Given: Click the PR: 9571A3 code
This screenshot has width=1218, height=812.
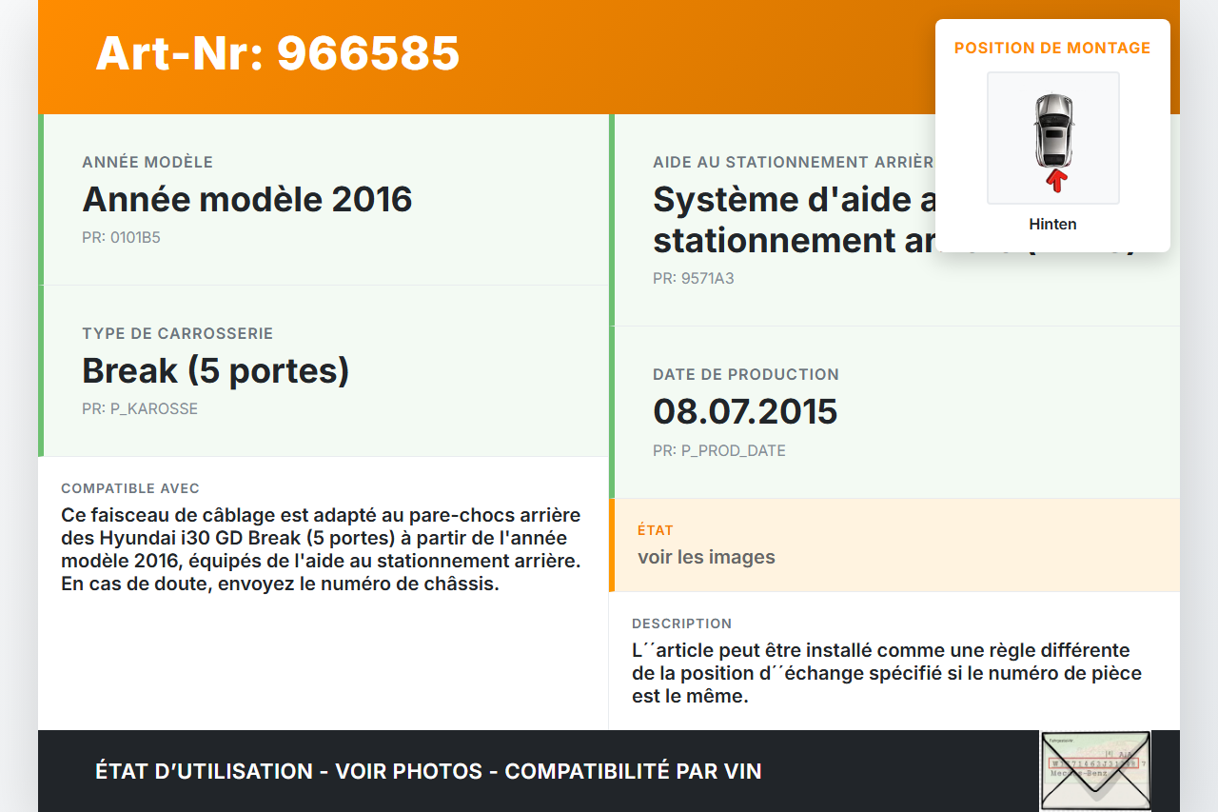Looking at the screenshot, I should pyautogui.click(x=693, y=279).
